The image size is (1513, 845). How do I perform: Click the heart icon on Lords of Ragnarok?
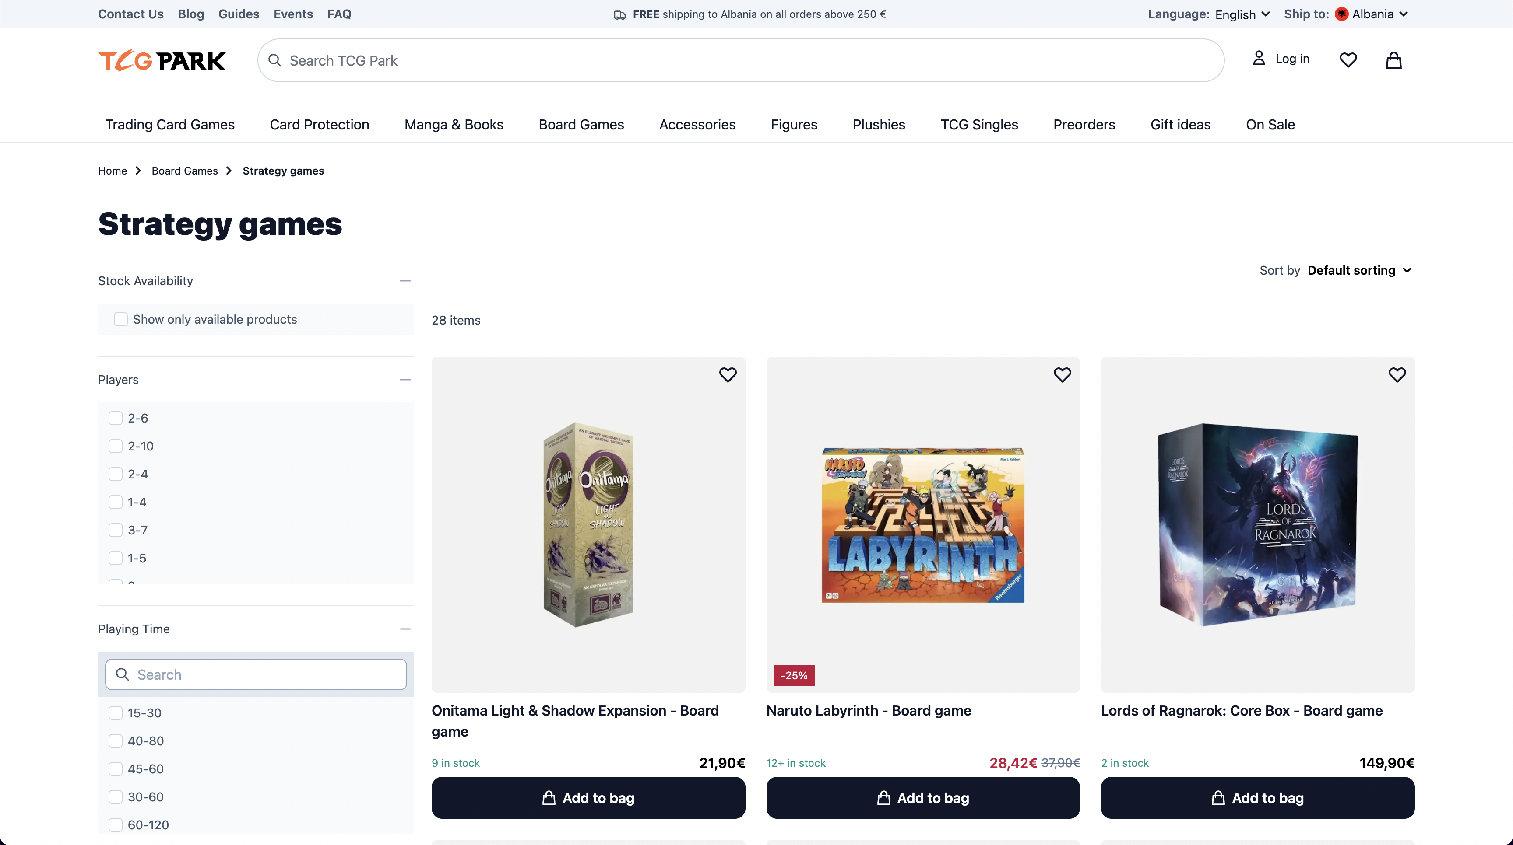[x=1397, y=375]
